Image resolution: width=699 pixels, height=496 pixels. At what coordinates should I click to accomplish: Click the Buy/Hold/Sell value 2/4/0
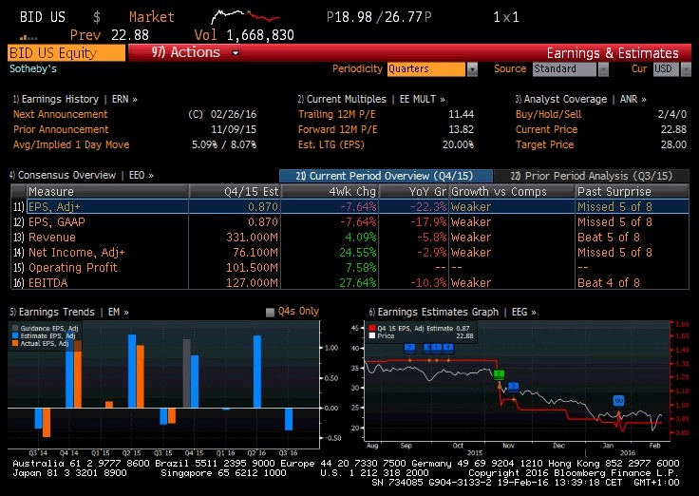[672, 114]
